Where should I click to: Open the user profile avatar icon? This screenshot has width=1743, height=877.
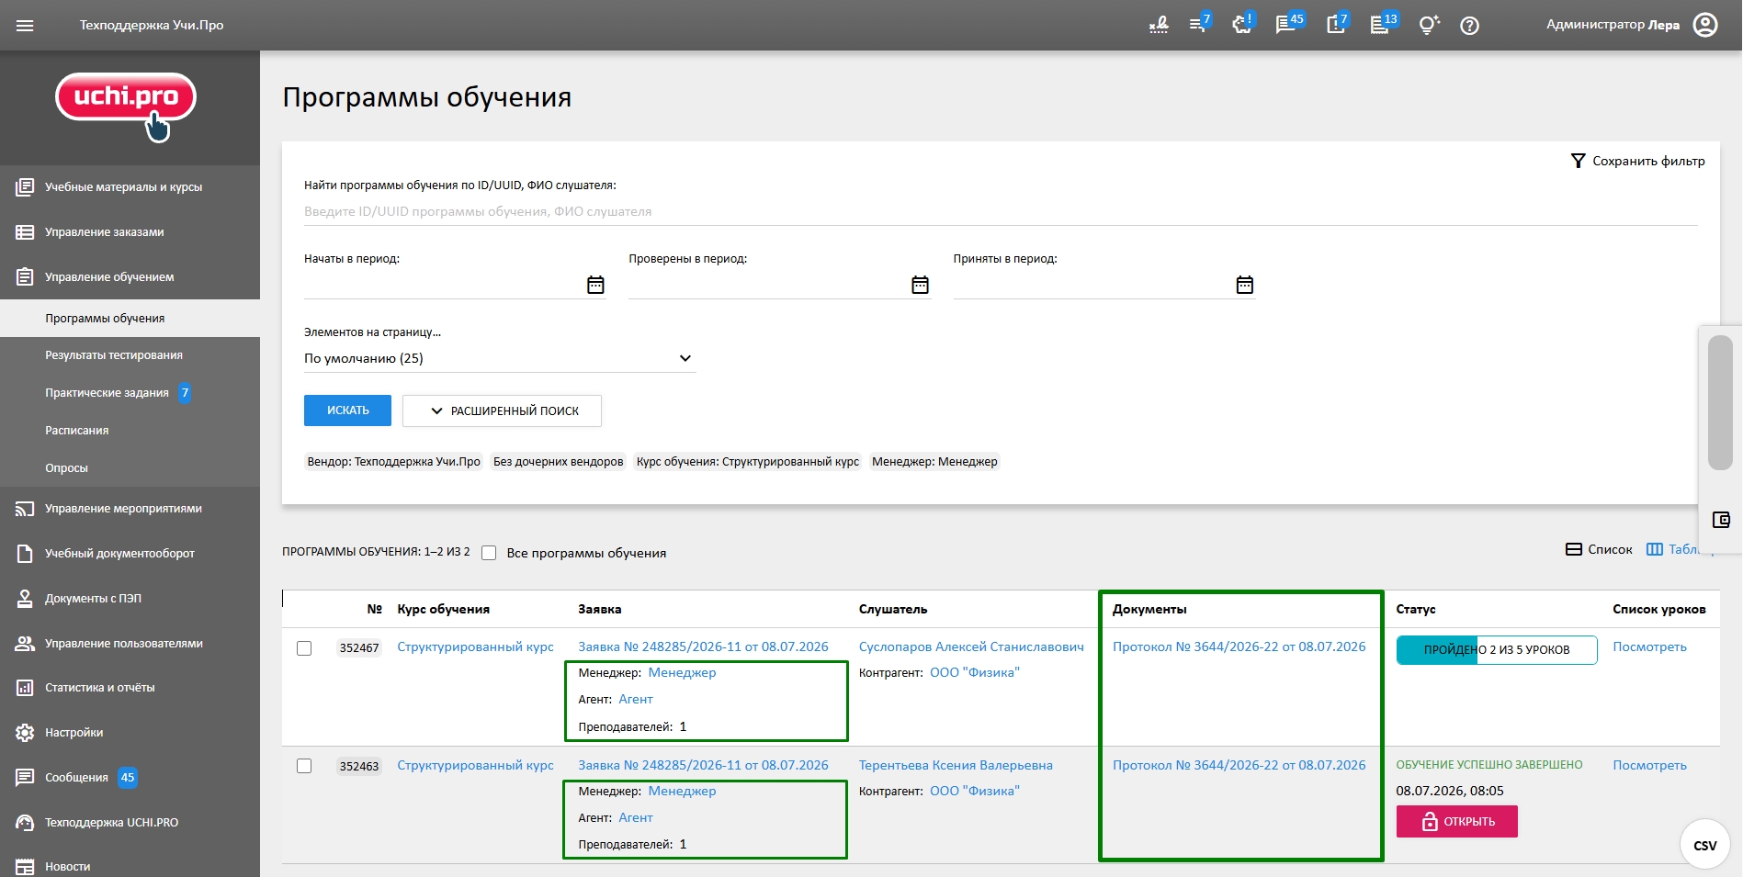[1705, 25]
